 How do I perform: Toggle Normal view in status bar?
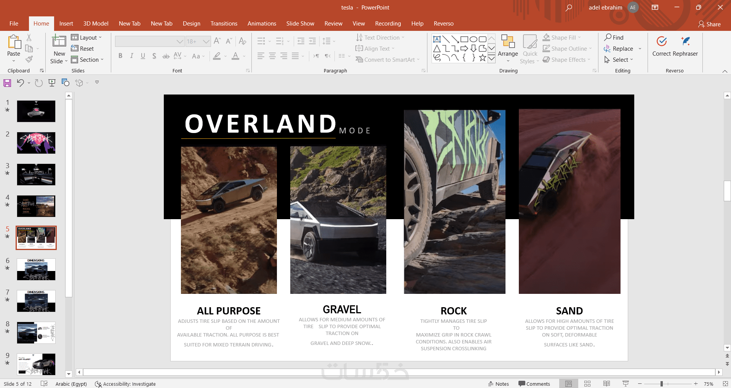(x=569, y=384)
